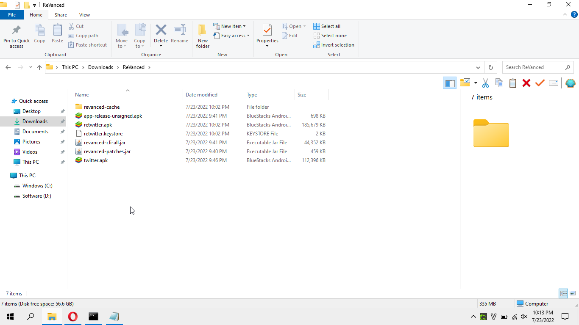This screenshot has width=579, height=325.
Task: Open Command Prompt from taskbar
Action: 93,316
